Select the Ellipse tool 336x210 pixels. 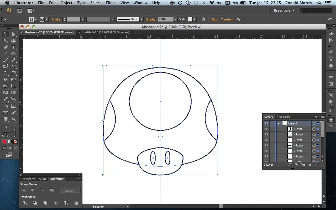[x=13, y=54]
